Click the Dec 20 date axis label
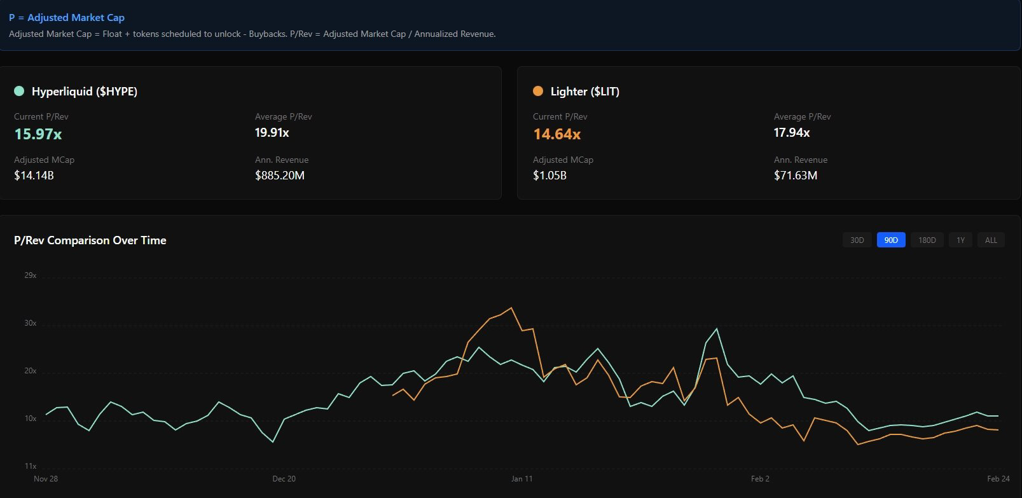 click(x=284, y=478)
